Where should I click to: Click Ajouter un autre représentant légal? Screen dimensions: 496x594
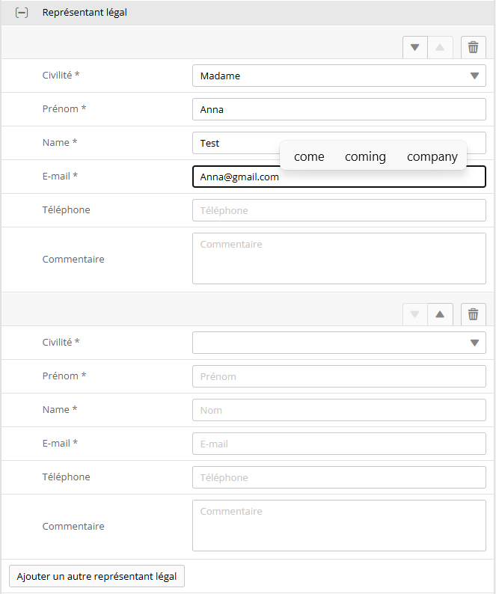[x=97, y=576]
